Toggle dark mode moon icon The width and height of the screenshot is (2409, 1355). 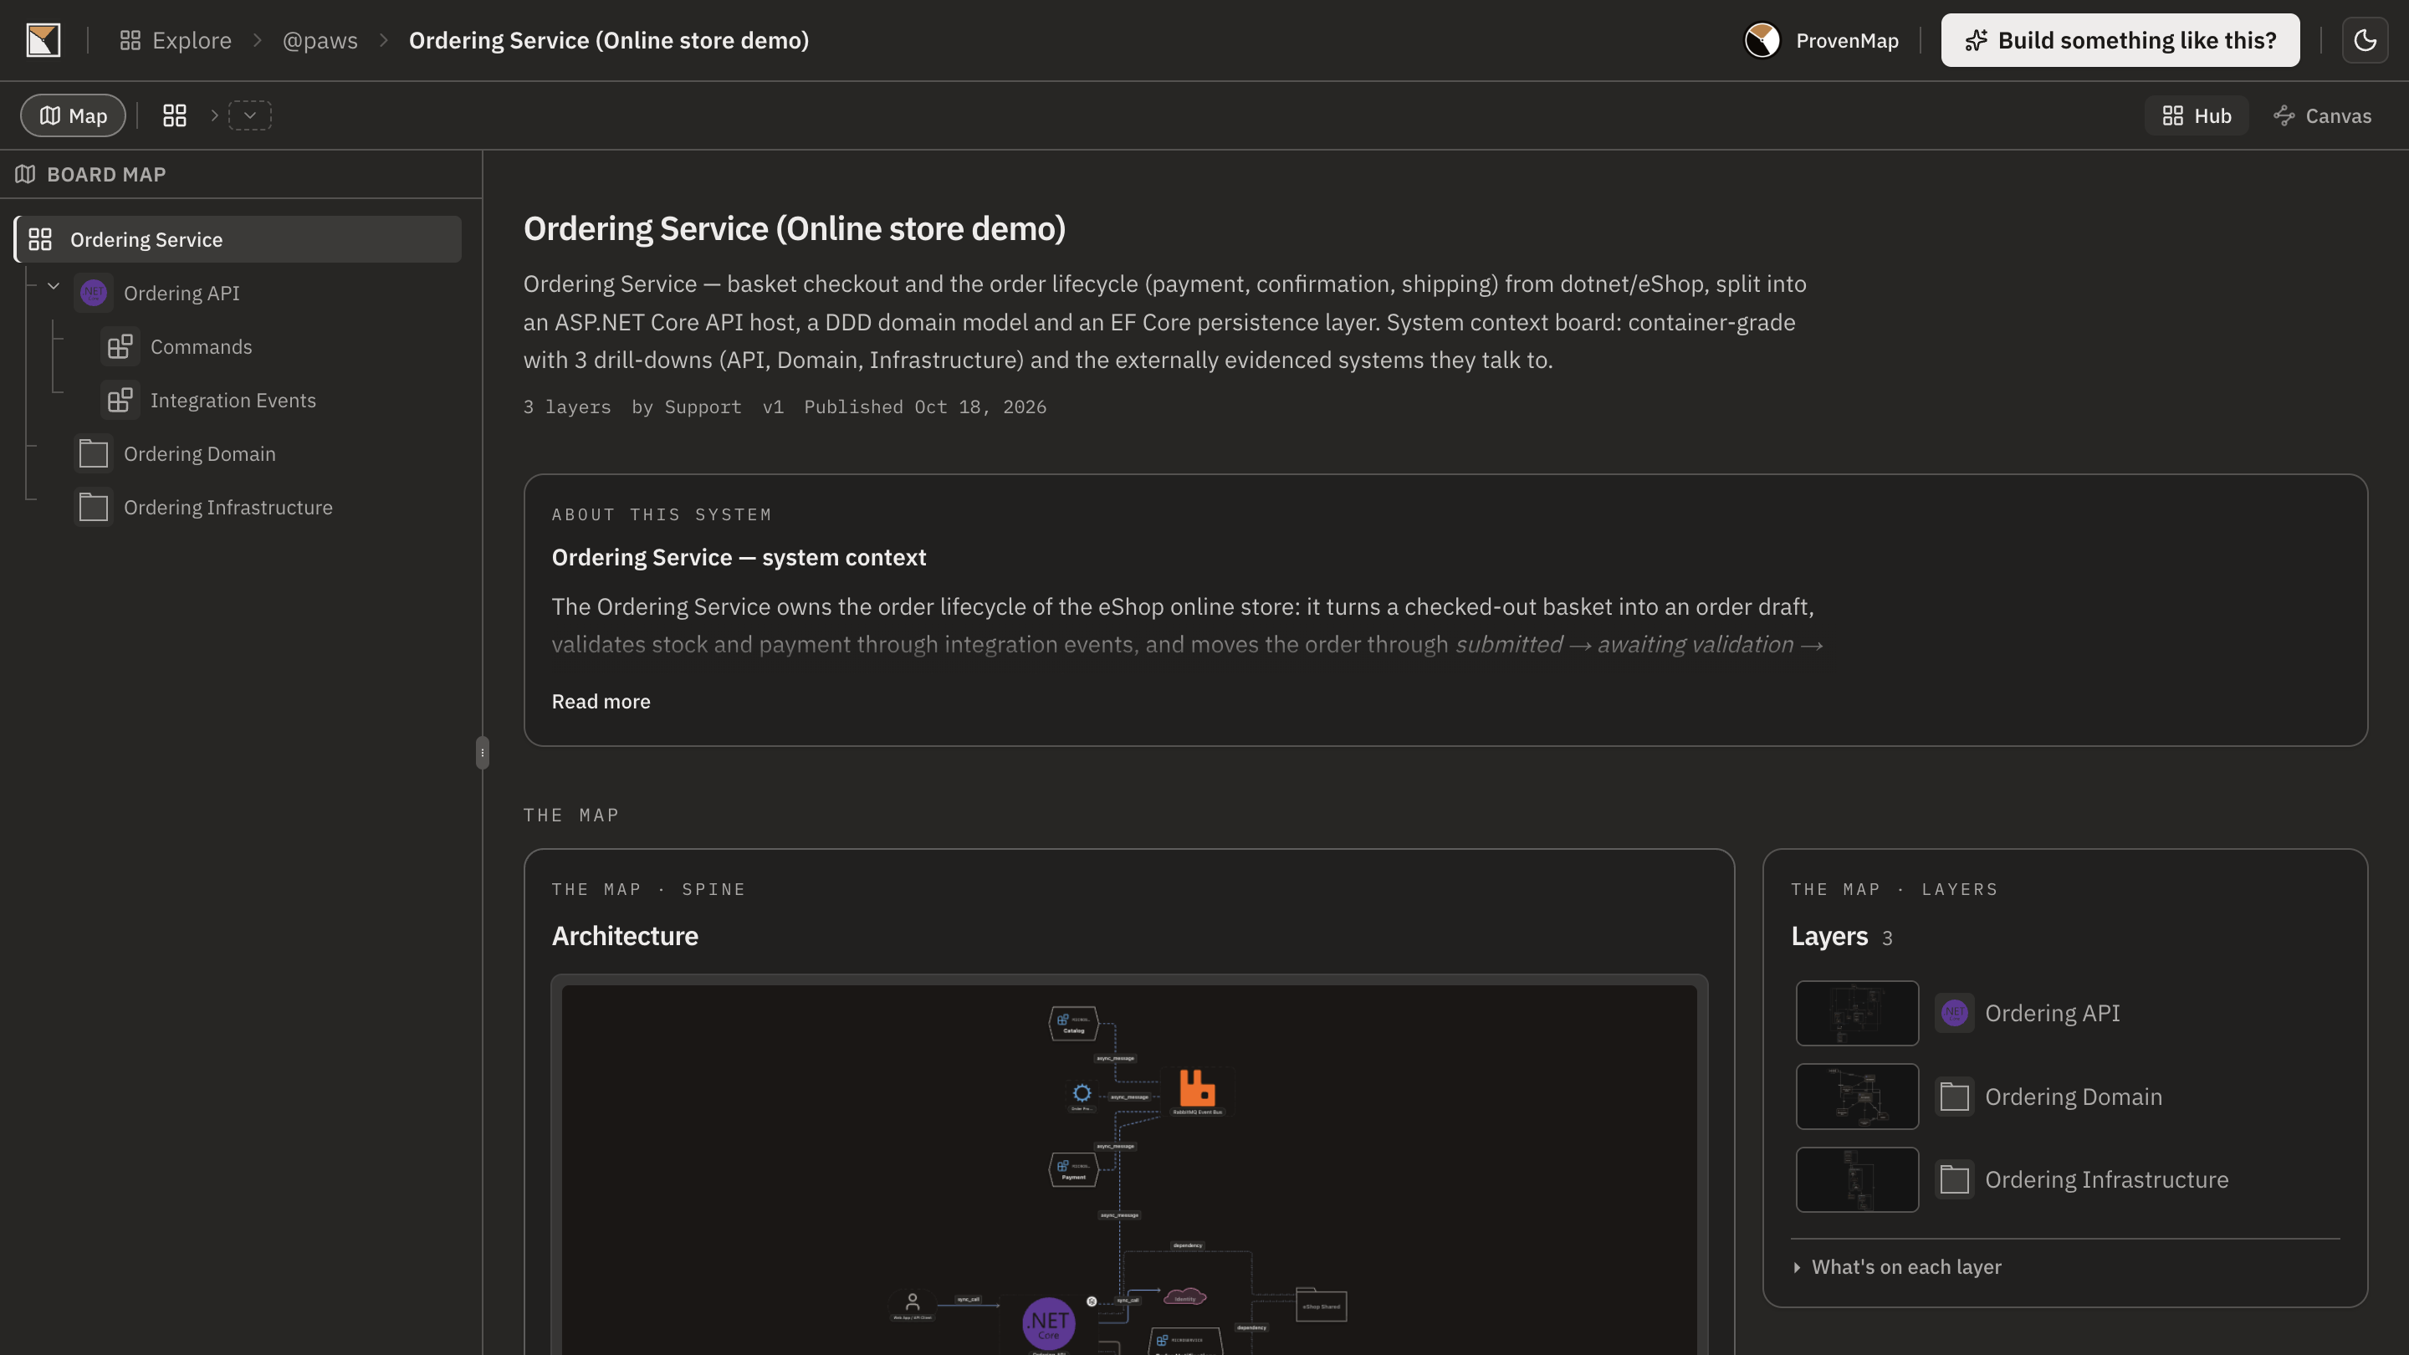point(2365,40)
